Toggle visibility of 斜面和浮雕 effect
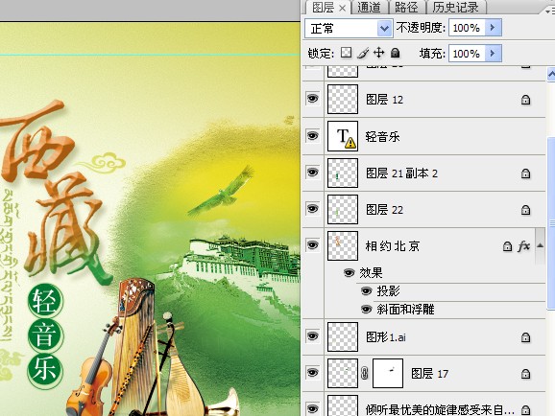Screen dimensions: 555x416 pyautogui.click(x=367, y=310)
